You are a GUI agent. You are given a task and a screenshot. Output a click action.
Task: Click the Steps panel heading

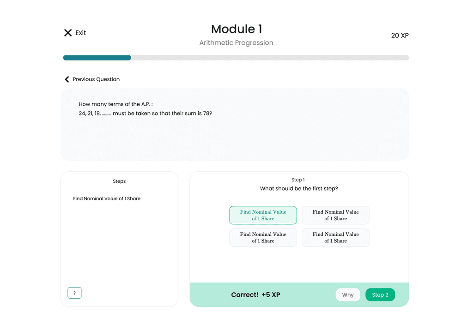(119, 181)
